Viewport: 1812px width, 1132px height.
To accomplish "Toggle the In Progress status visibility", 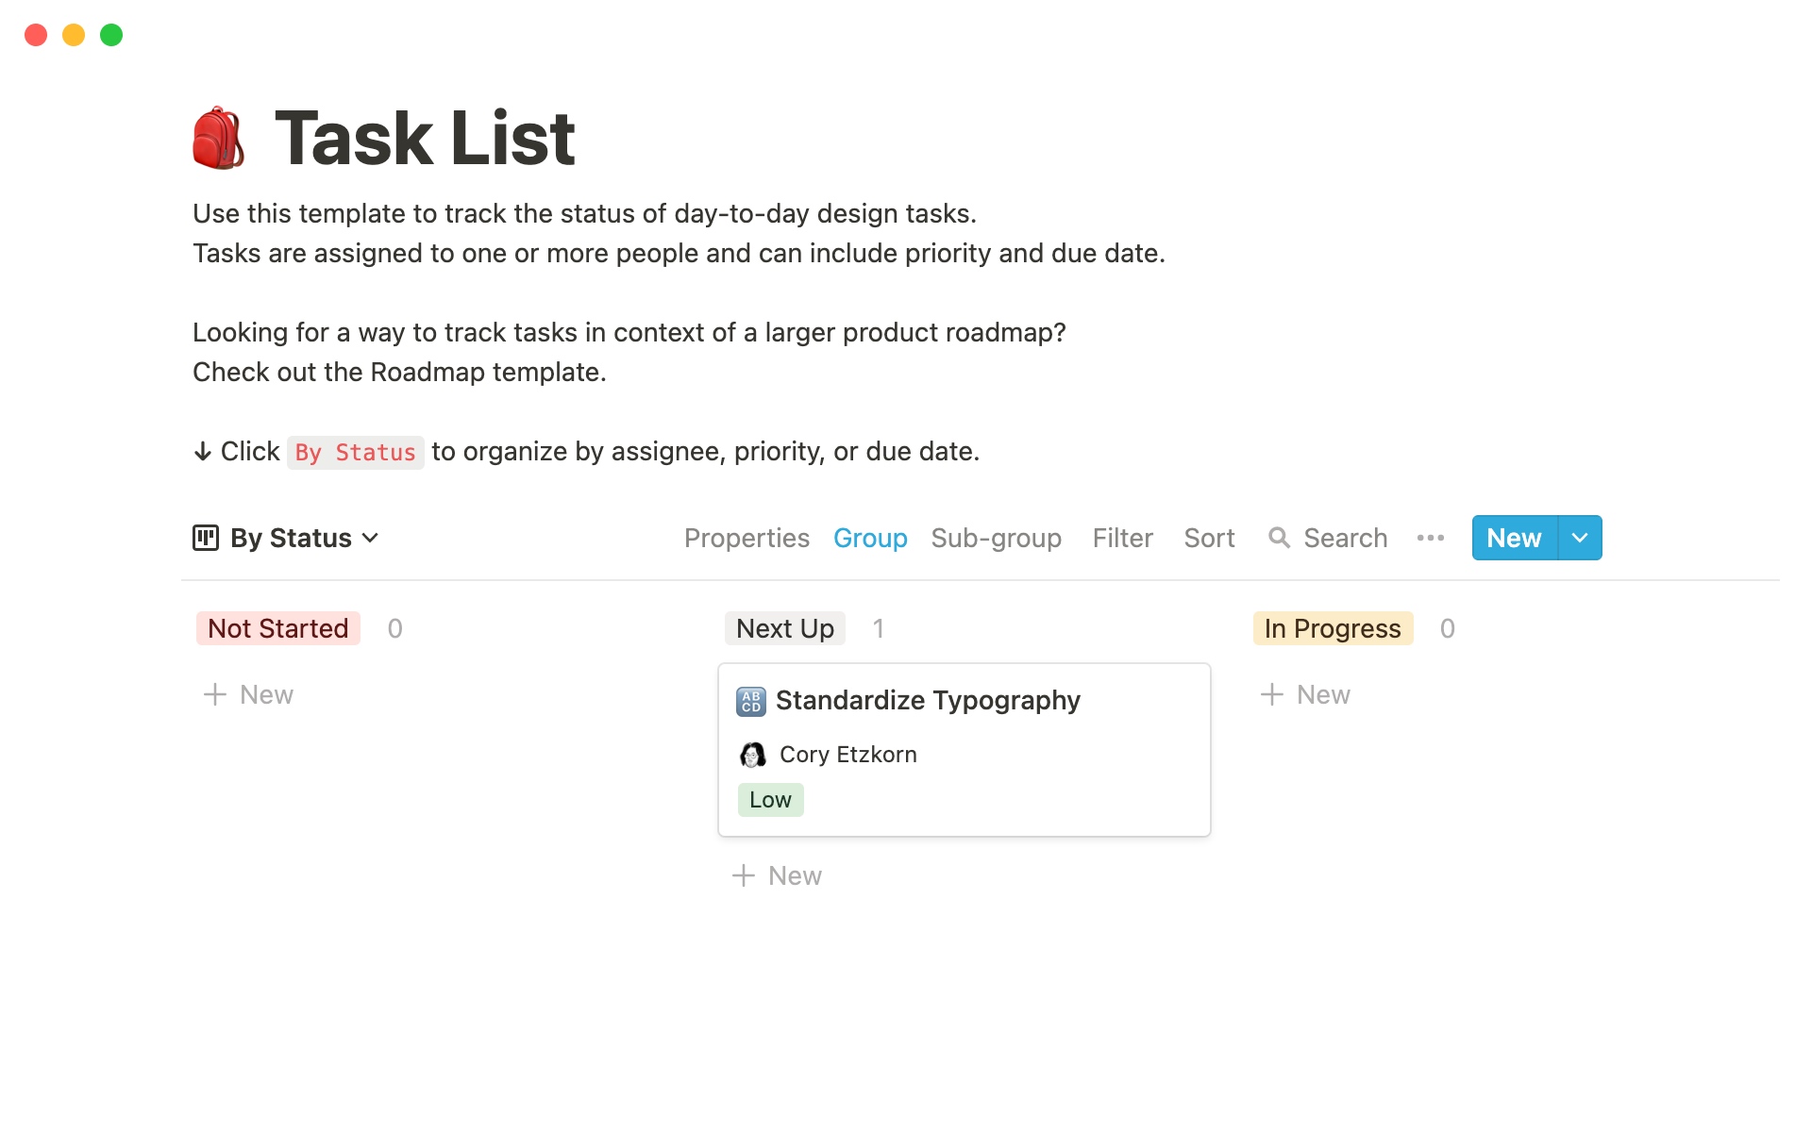I will tap(1331, 628).
